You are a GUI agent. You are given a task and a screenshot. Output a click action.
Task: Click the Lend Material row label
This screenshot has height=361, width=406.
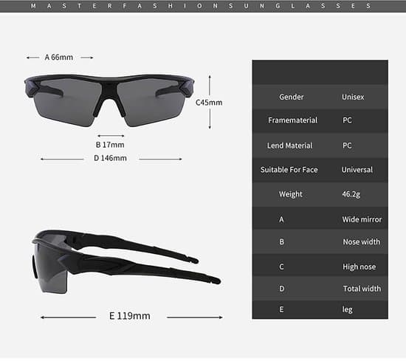point(290,145)
